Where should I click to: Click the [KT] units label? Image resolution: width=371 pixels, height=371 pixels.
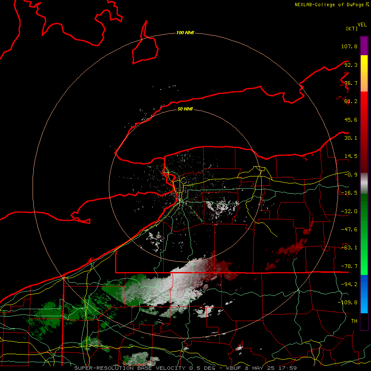(x=352, y=28)
